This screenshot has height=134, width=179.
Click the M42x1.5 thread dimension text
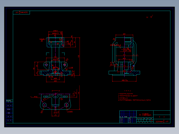[55, 33]
